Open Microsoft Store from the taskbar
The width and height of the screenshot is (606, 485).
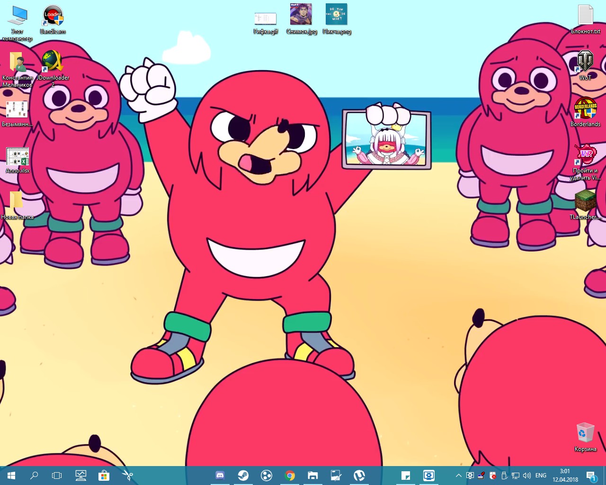pos(104,476)
